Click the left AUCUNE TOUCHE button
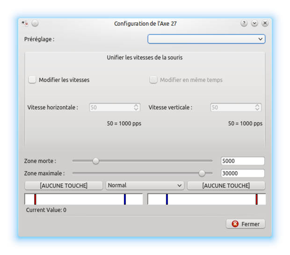The width and height of the screenshot is (290, 255). [x=64, y=186]
